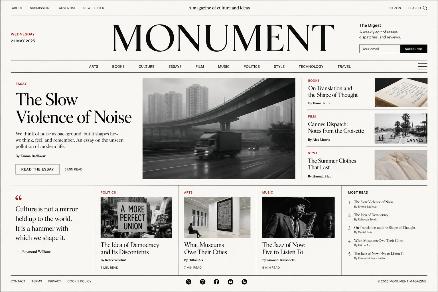Click the search magnifier icon
Screen dimensions: 438x292
coord(425,8)
